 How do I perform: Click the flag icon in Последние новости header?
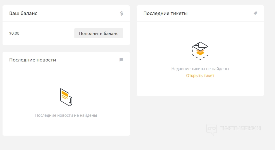point(121,60)
